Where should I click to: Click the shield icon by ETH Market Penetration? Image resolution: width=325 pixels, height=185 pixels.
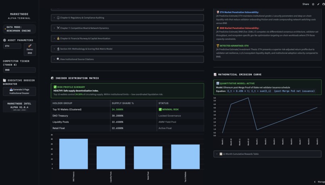coord(218,12)
